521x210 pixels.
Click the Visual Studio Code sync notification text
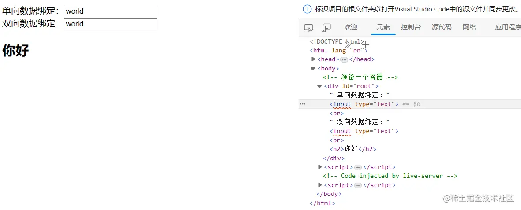tap(418, 9)
